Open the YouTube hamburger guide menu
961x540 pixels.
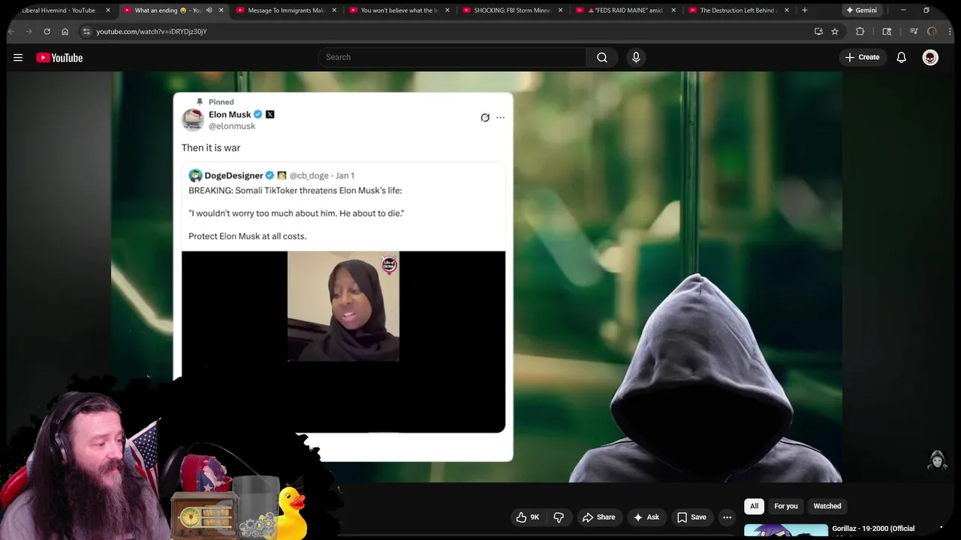click(x=18, y=58)
